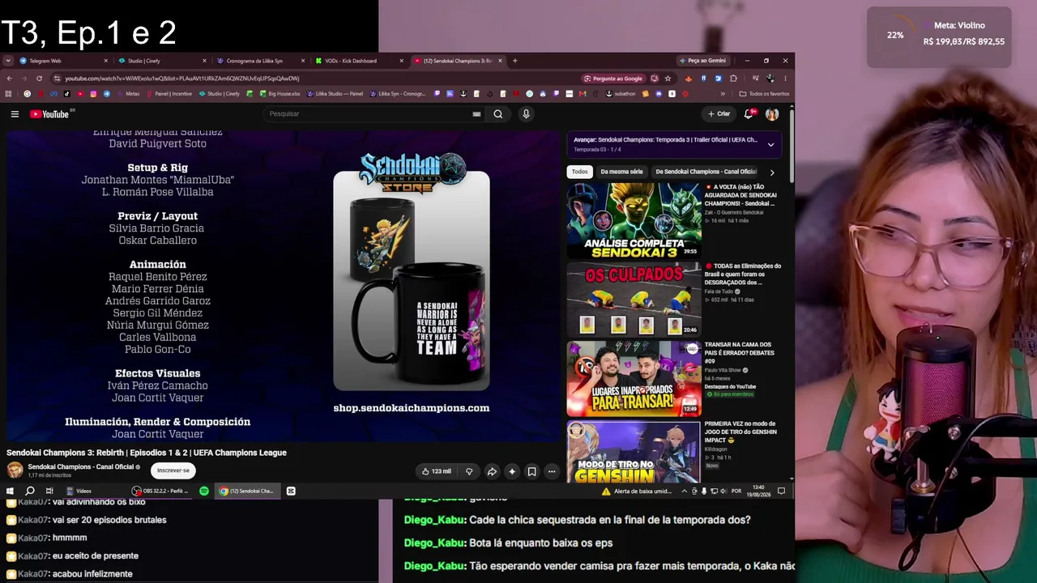Open the Análise Completa Sendokai 3 thumbnail
The height and width of the screenshot is (583, 1037).
[x=634, y=220]
